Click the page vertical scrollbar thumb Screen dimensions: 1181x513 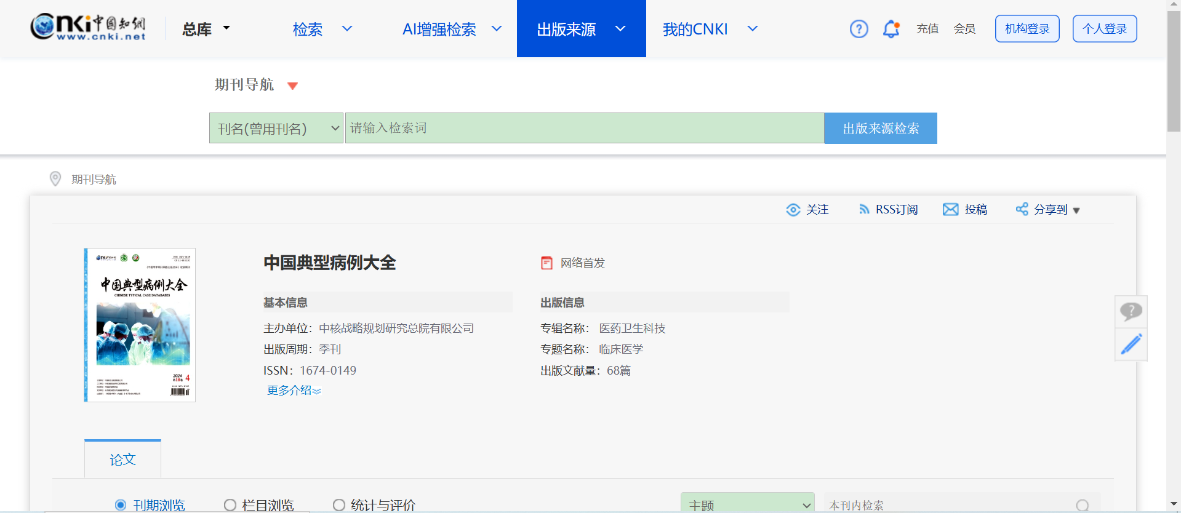point(1174,71)
